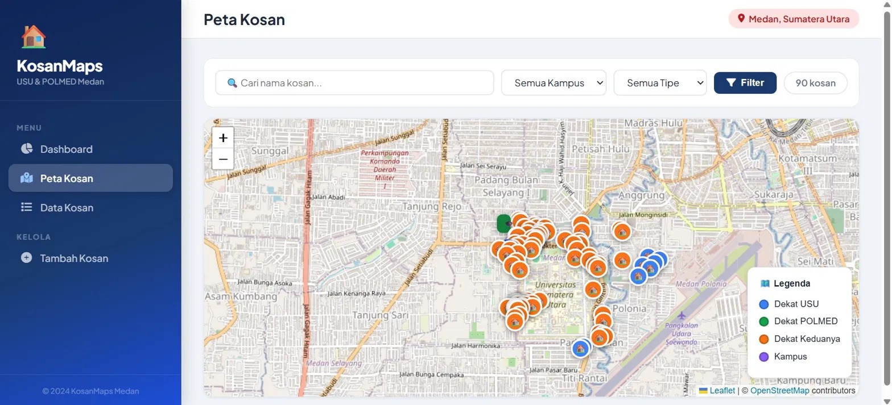This screenshot has height=405, width=892.
Task: Open the Semua Tipe dropdown
Action: click(x=660, y=83)
